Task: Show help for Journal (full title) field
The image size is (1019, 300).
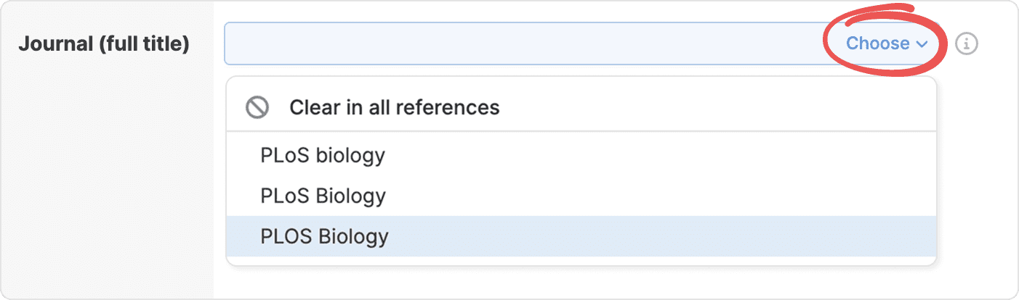Action: [x=966, y=44]
